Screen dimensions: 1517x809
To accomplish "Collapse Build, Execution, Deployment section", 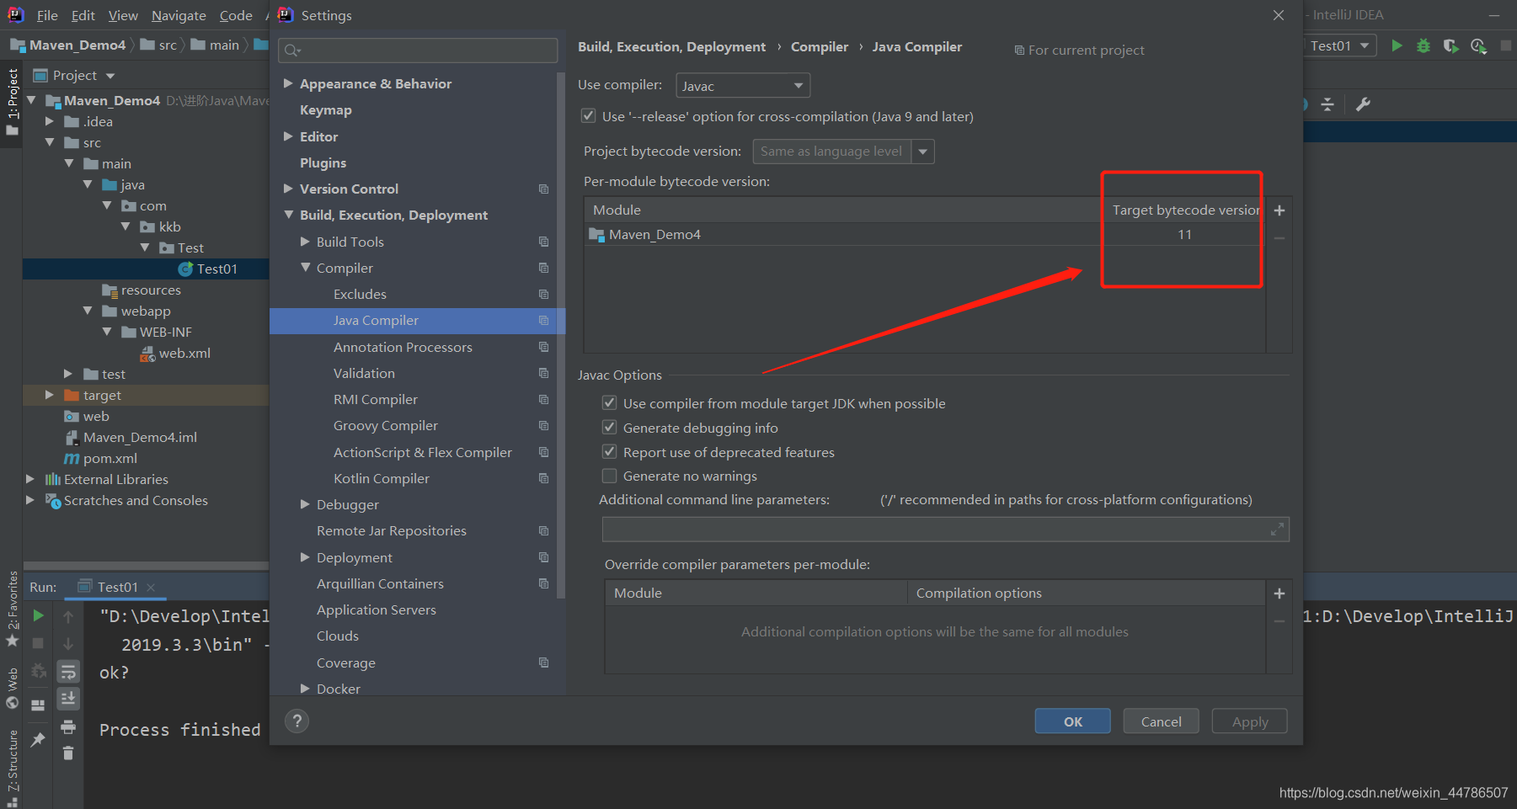I will pos(288,215).
